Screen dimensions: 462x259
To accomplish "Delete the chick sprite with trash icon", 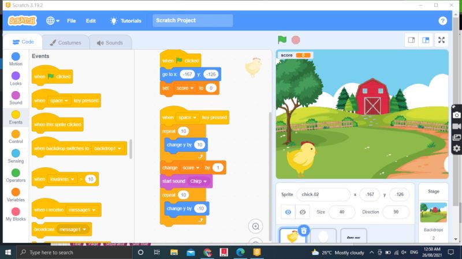I will click(304, 231).
